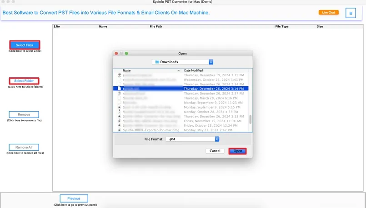Click the S.No column header in main table
The width and height of the screenshot is (366, 208).
[x=57, y=27]
